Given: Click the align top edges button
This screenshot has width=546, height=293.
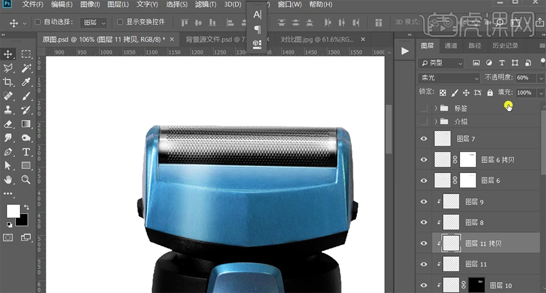Looking at the screenshot, I should (x=185, y=23).
